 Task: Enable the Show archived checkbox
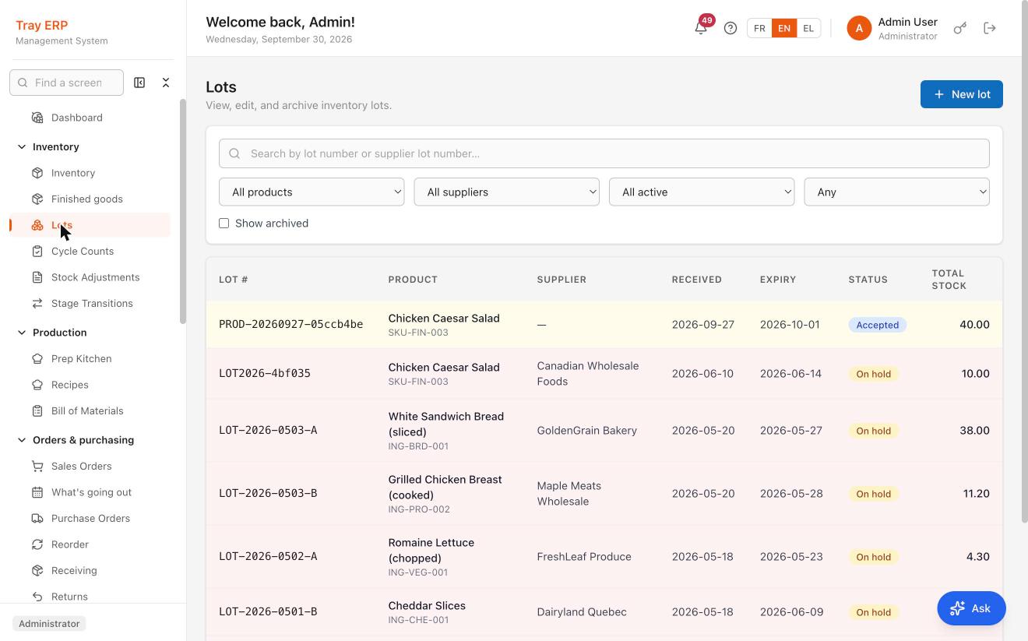pyautogui.click(x=224, y=224)
